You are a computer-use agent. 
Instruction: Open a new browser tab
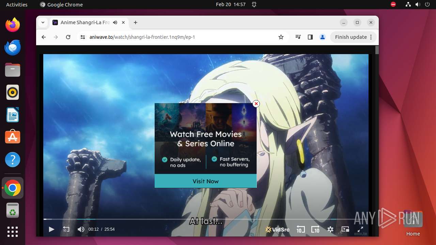coord(136,22)
